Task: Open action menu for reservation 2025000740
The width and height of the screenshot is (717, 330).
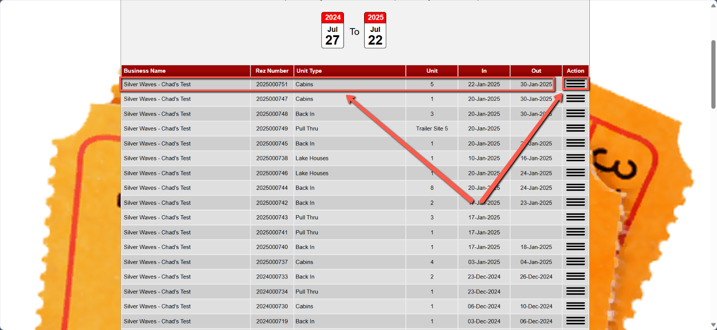Action: click(575, 247)
